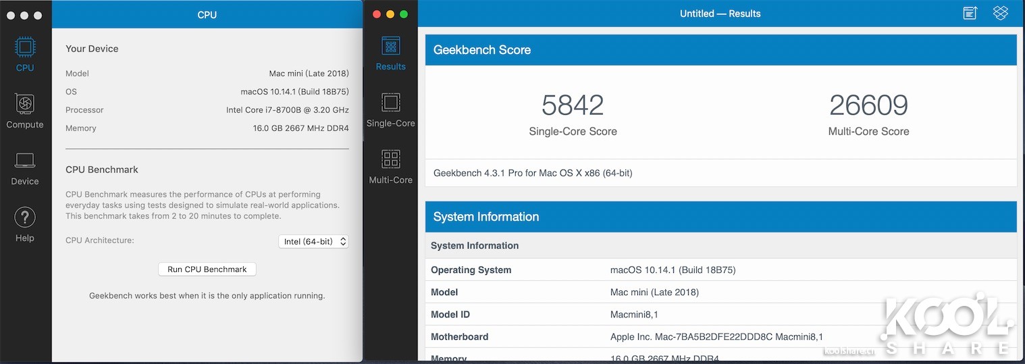The width and height of the screenshot is (1025, 364).
Task: Click the Run CPU Benchmark button
Action: click(207, 269)
